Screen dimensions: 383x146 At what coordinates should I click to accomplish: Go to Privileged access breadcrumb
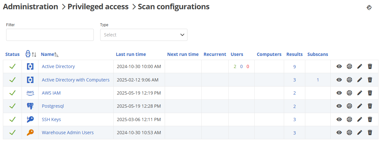click(x=98, y=7)
